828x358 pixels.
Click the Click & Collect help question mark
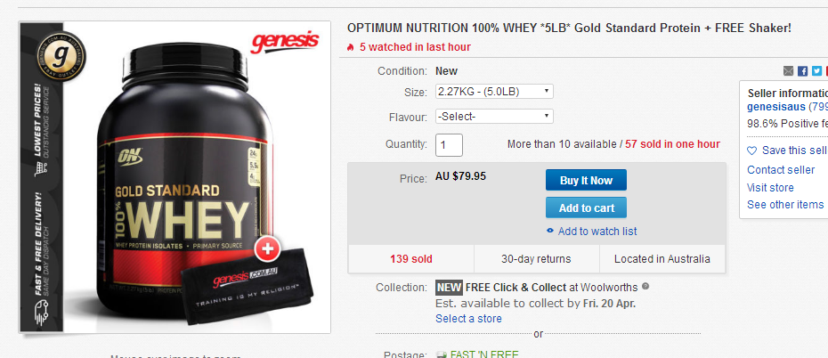click(x=645, y=287)
